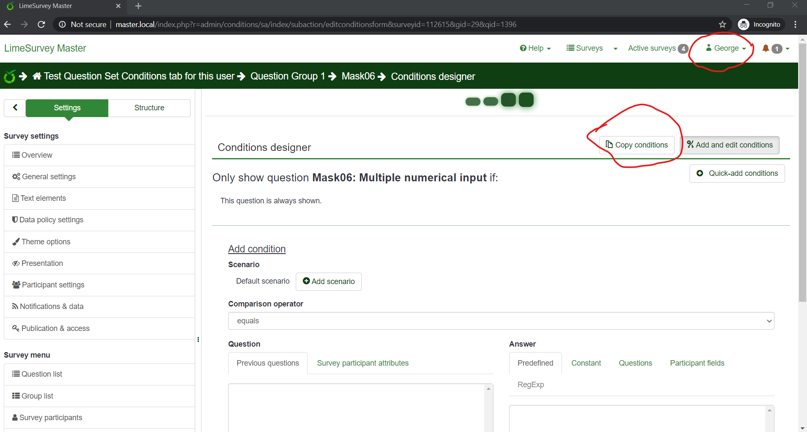The height and width of the screenshot is (432, 807).
Task: Switch to the Structure tab
Action: (149, 108)
